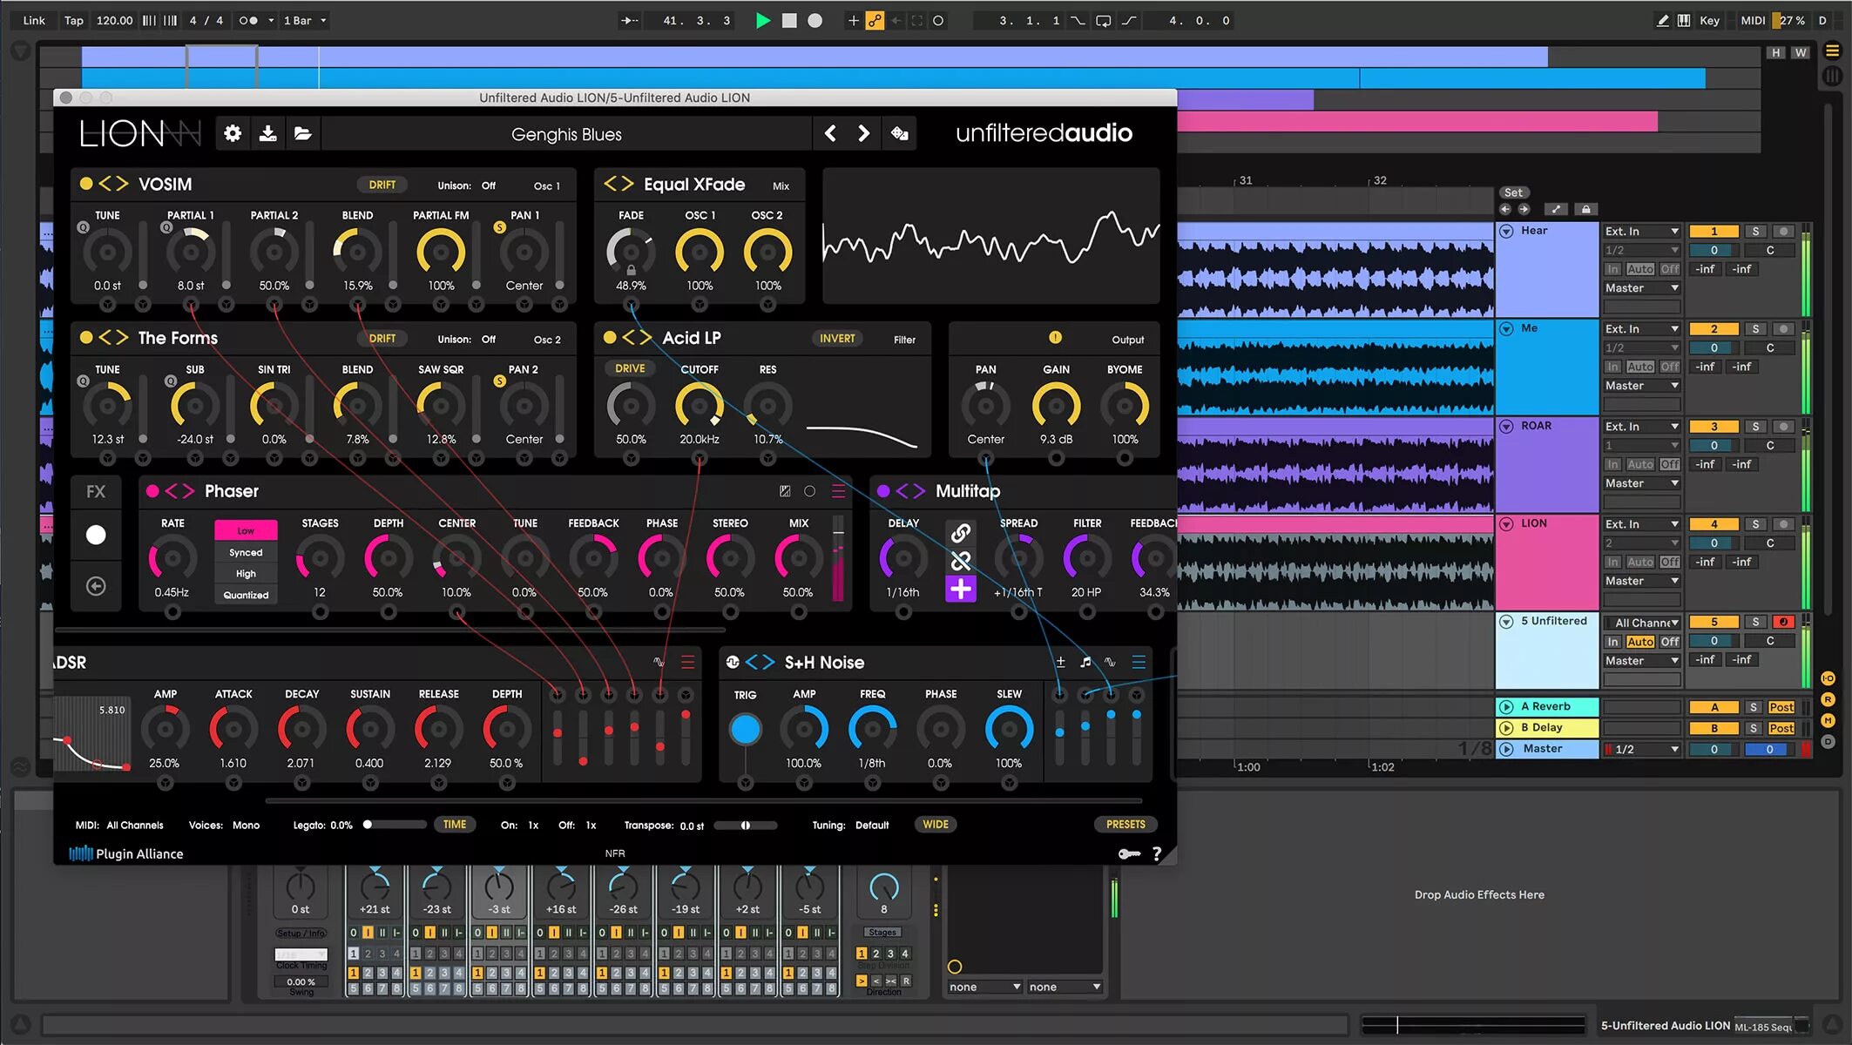The width and height of the screenshot is (1852, 1045).
Task: Open Hear track Ext. In dropdown
Action: [x=1641, y=231]
